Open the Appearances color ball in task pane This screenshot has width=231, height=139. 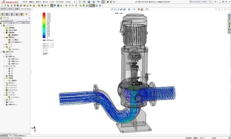tap(229, 26)
